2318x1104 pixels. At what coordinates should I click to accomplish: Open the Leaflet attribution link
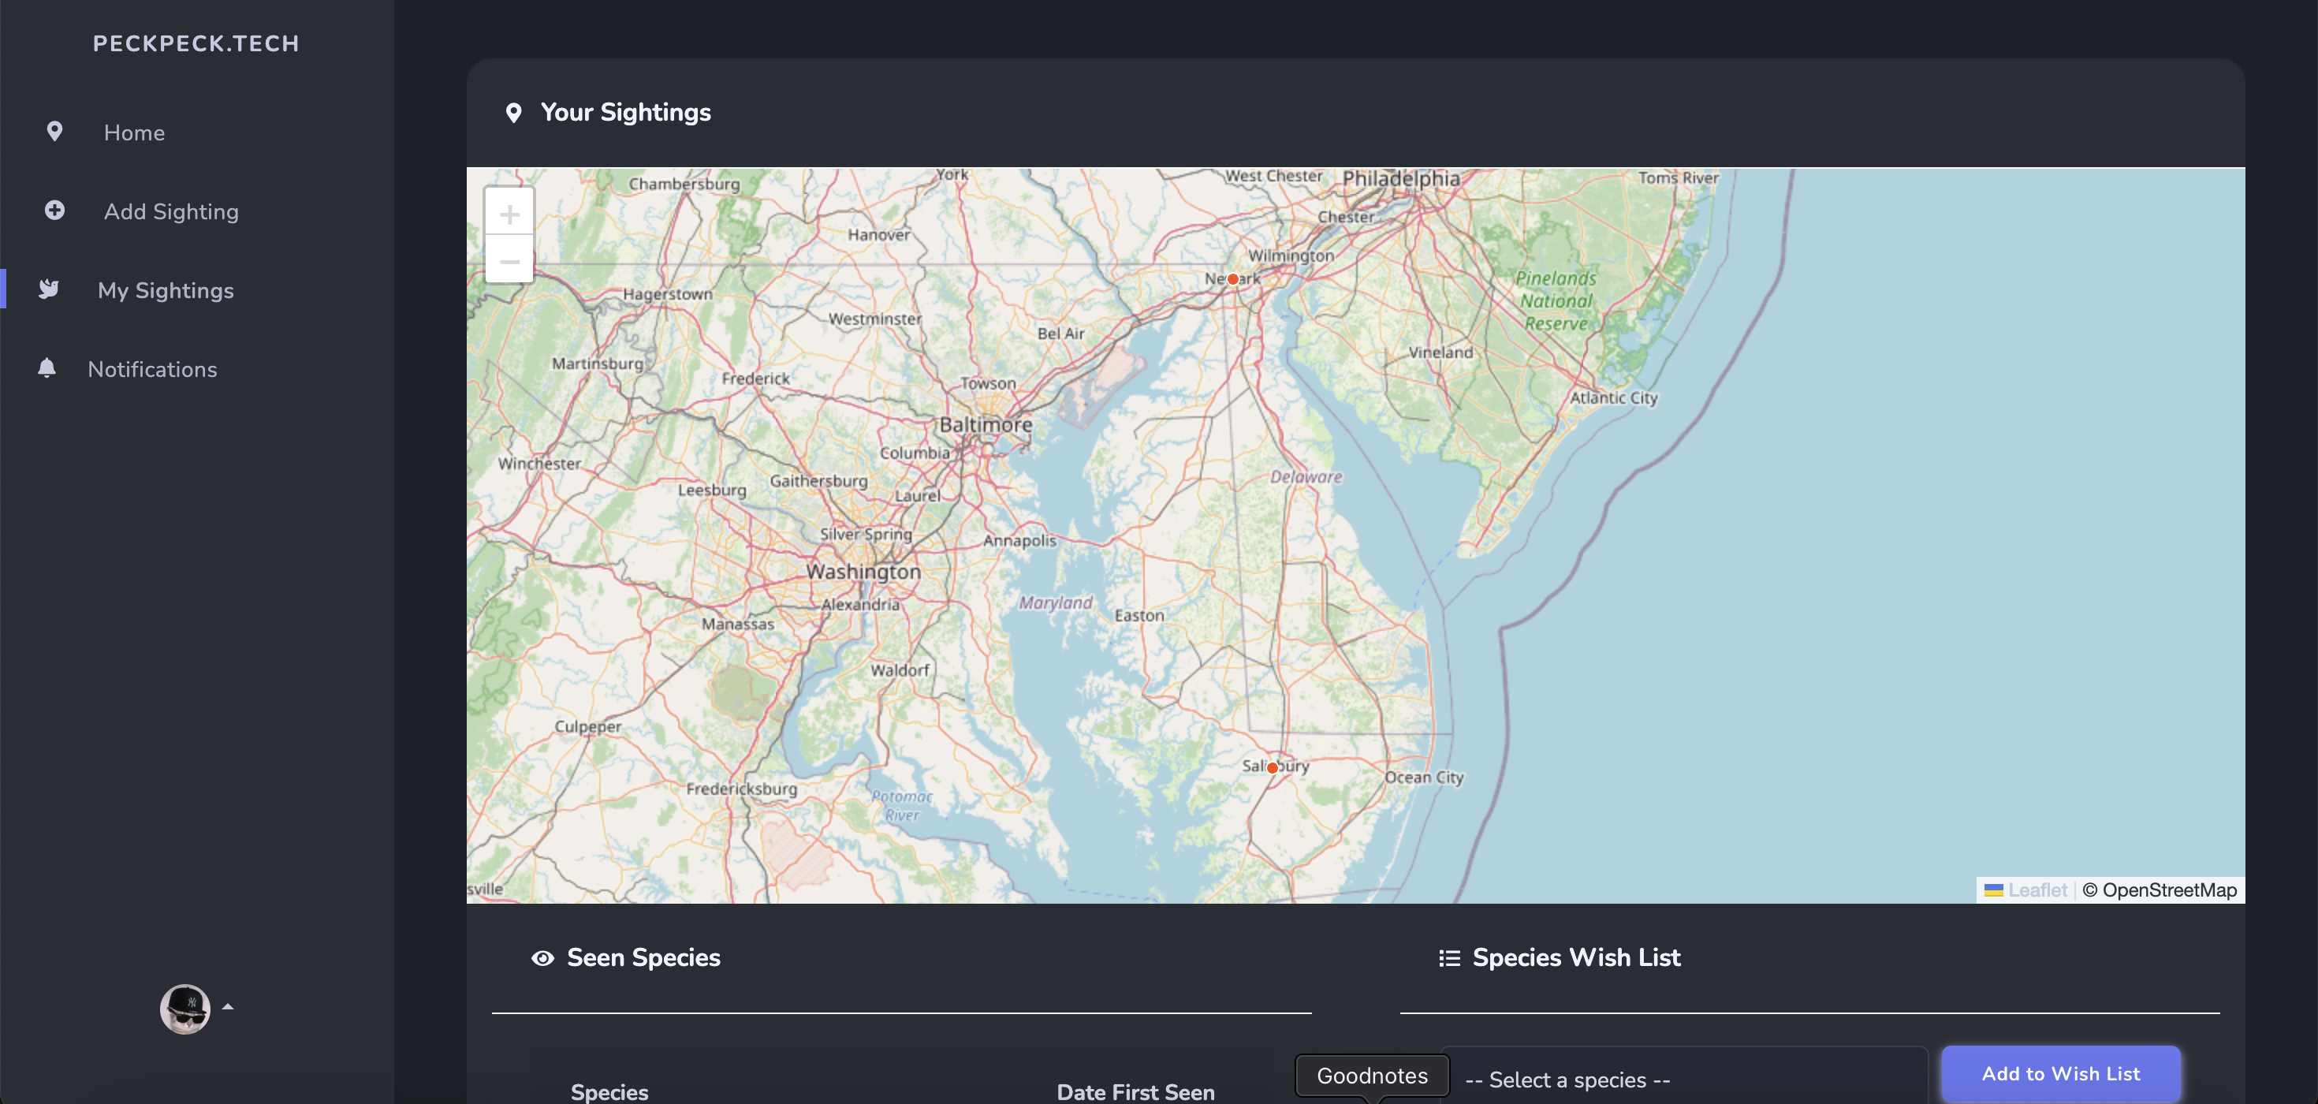2037,890
